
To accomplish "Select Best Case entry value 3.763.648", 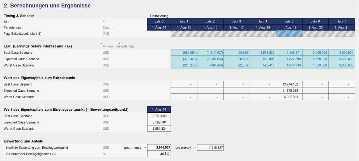I will click(x=159, y=116).
